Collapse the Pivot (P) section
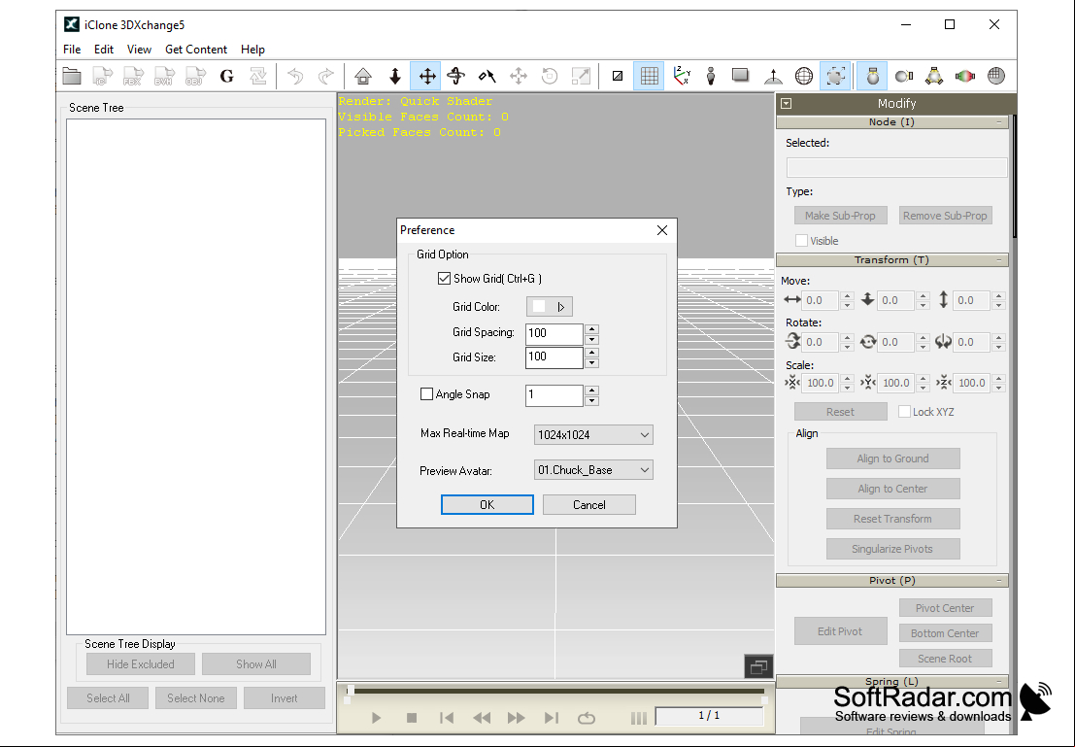 point(999,580)
